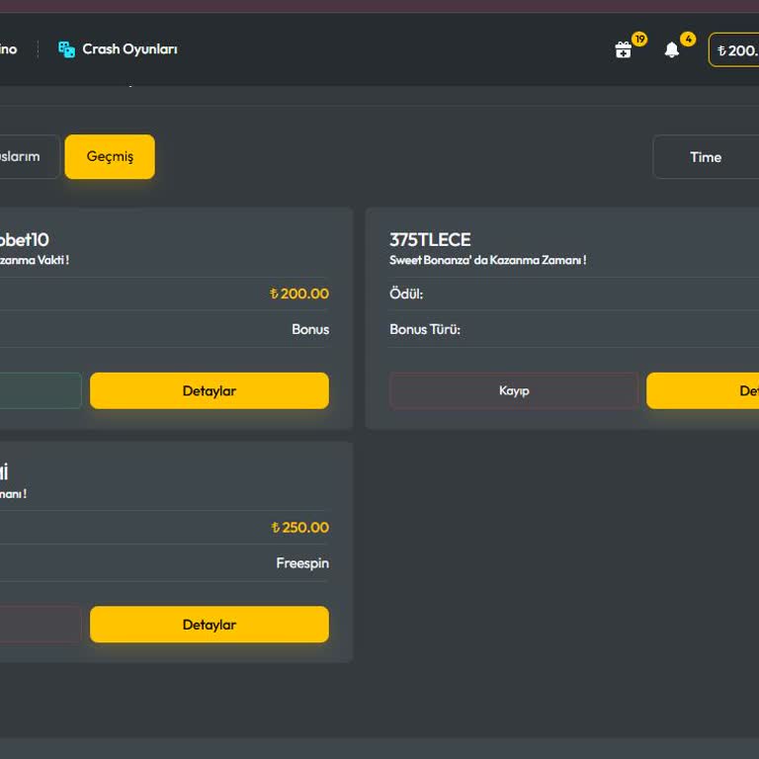Click the ₺200.00 reward amount
Screen dimensions: 759x759
[299, 294]
